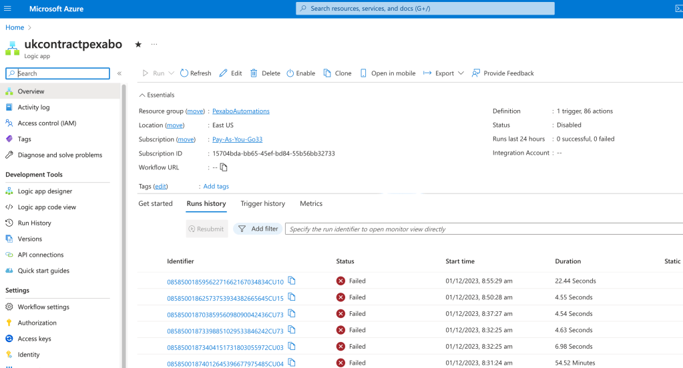Switch to Runs history tab
The height and width of the screenshot is (368, 683).
tap(206, 203)
